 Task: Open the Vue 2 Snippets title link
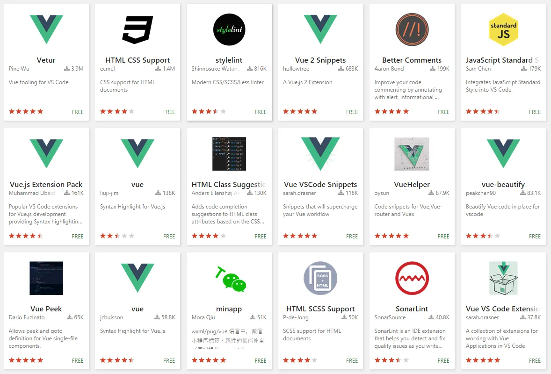(320, 60)
